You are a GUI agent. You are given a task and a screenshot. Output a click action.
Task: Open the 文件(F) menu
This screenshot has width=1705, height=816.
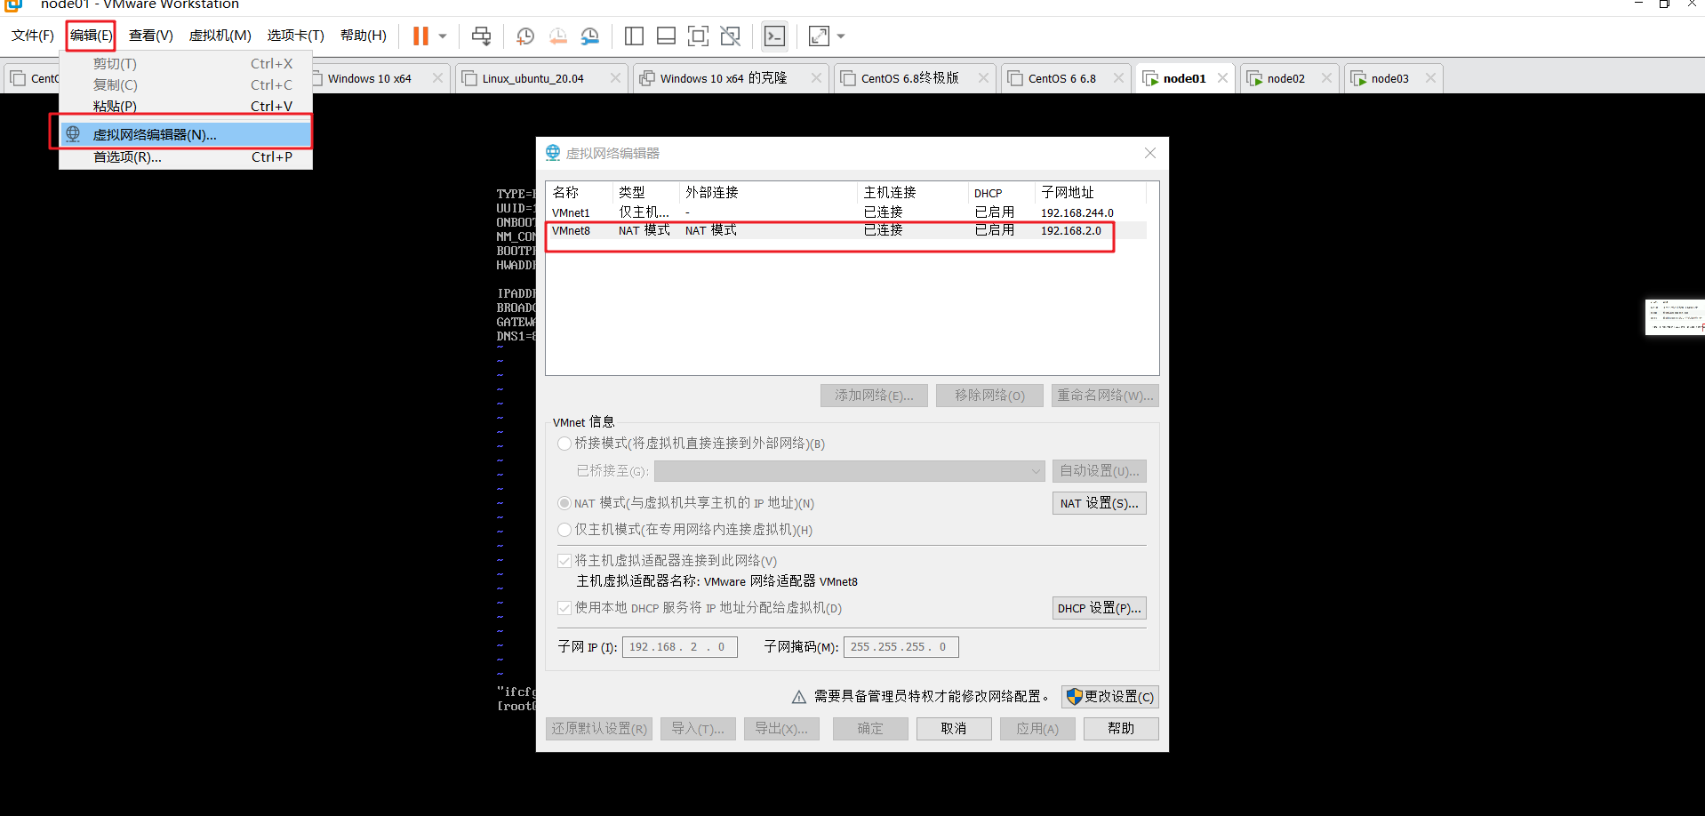point(33,36)
